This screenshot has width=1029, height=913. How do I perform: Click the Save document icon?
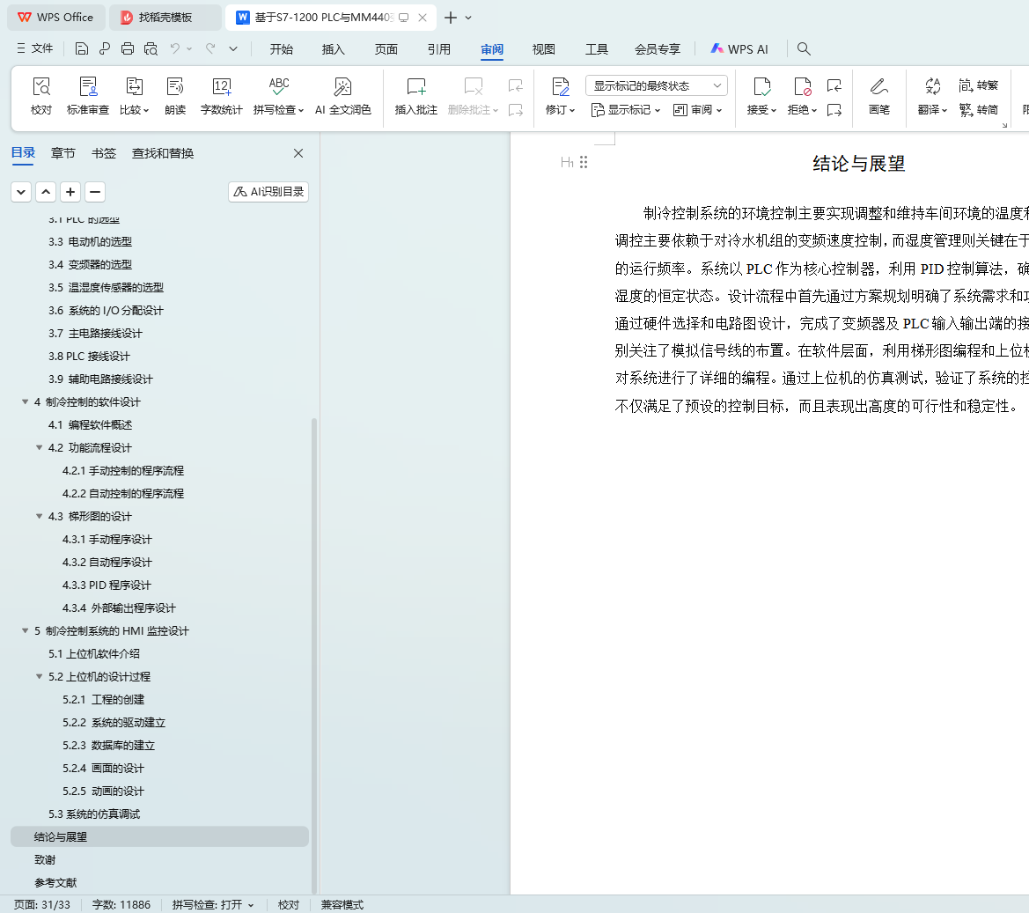[x=81, y=48]
